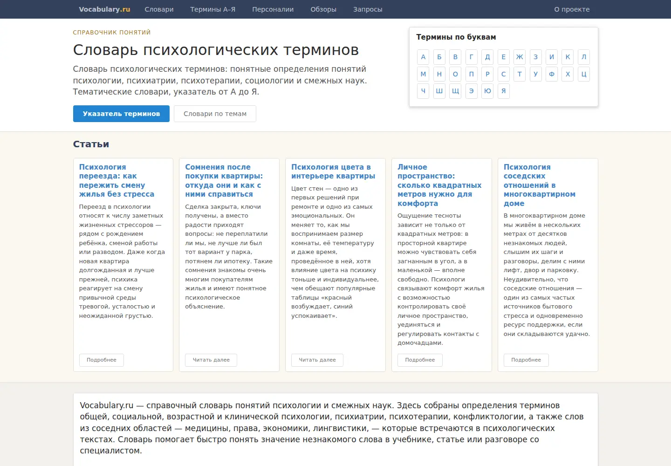Image resolution: width=671 pixels, height=466 pixels.
Task: Select letter Б in terms index
Action: [x=439, y=57]
